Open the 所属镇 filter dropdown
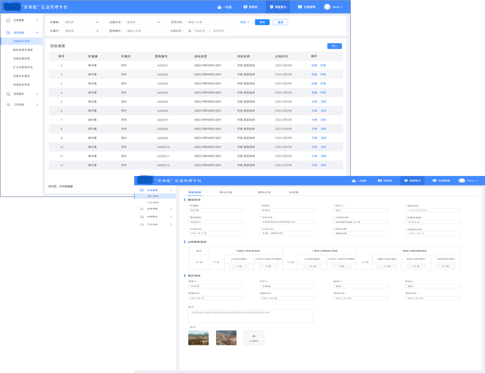Image resolution: width=485 pixels, height=373 pixels. pyautogui.click(x=81, y=22)
